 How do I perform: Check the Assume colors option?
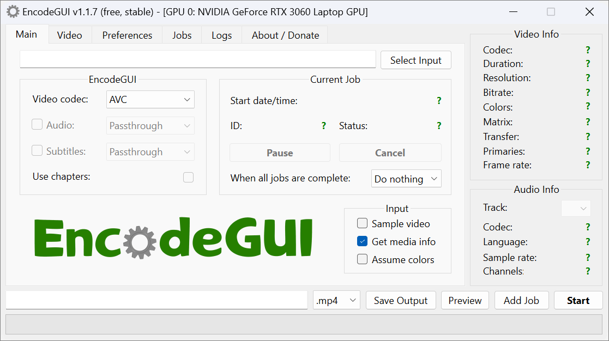362,259
